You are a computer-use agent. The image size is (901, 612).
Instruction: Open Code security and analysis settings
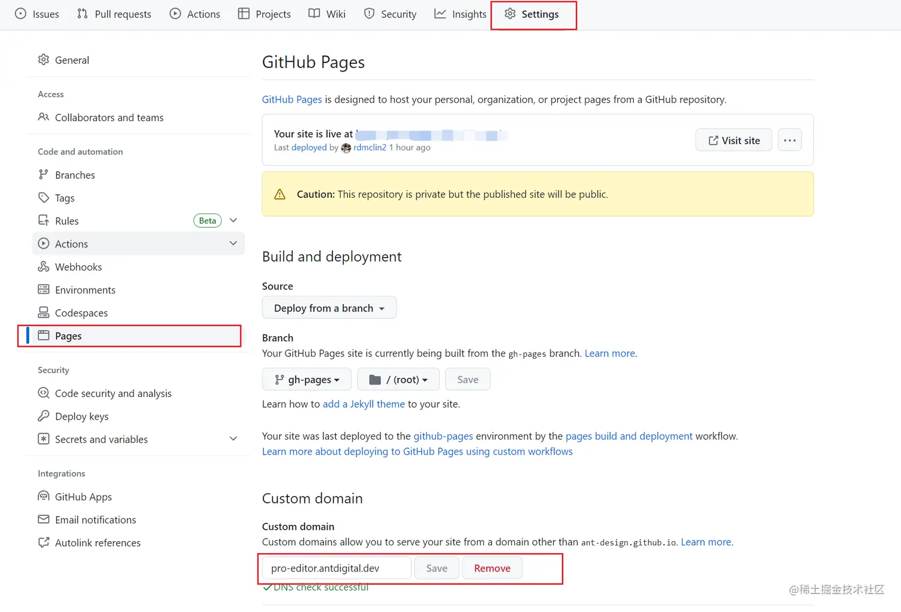pyautogui.click(x=138, y=393)
